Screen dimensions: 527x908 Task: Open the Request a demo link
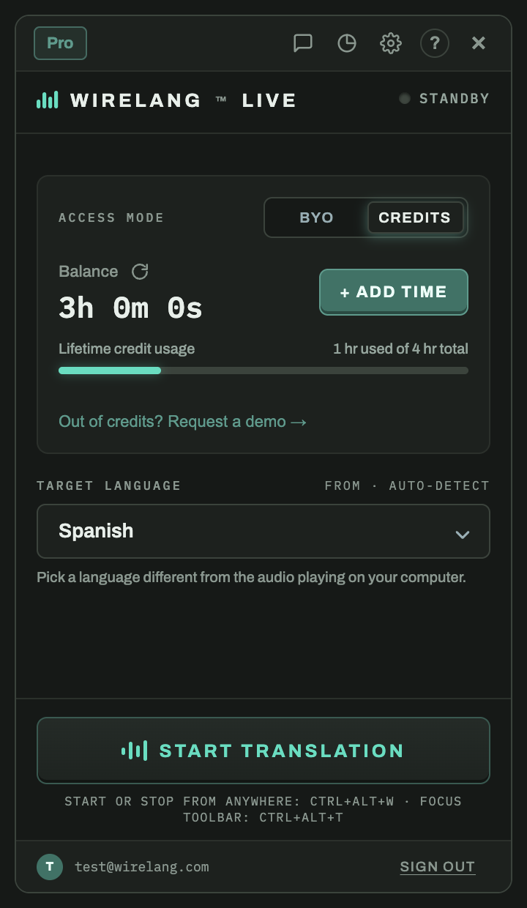[183, 422]
